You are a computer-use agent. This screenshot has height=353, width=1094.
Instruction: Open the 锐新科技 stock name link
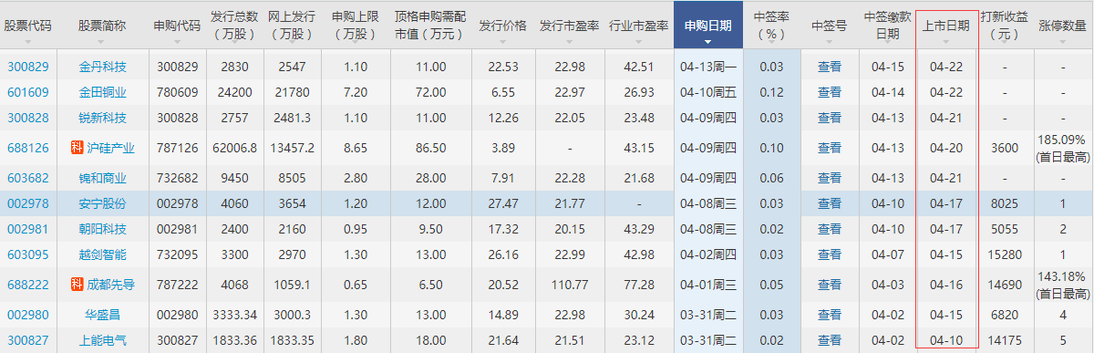coord(102,118)
